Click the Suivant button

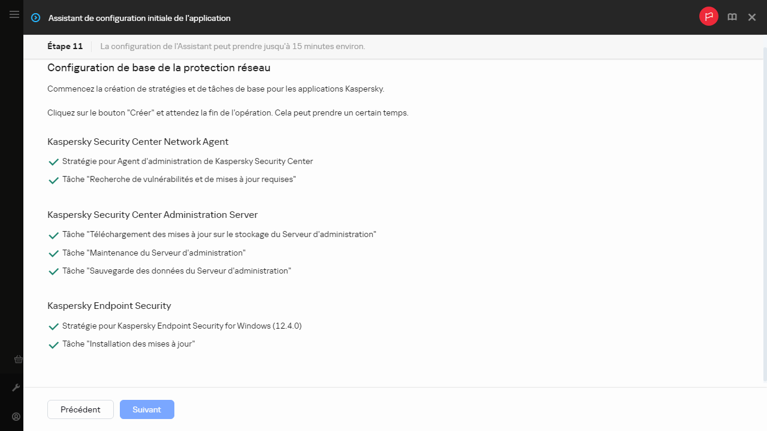(147, 409)
